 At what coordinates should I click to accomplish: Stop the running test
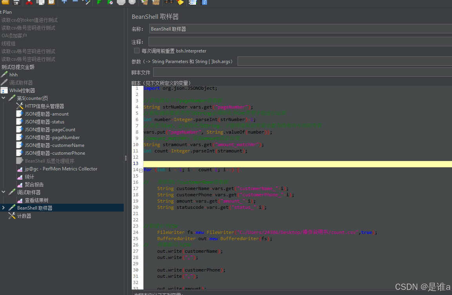click(121, 3)
